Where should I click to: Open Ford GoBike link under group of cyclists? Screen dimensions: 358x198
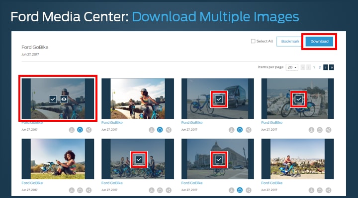[112, 183]
